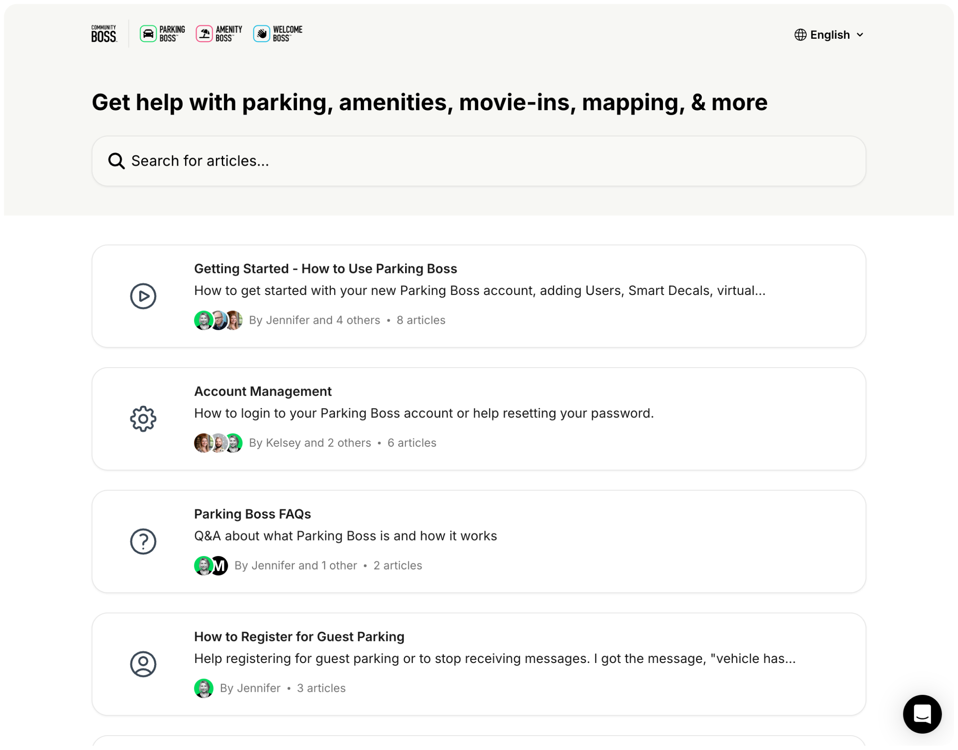Screen dimensions: 958x750
Task: Click Jennifer's avatar in the Guest Parking card
Action: point(204,688)
